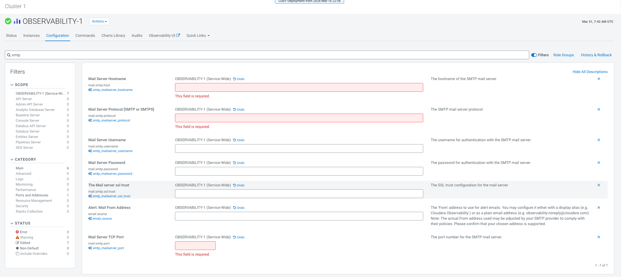Image resolution: width=621 pixels, height=277 pixels.
Task: Click the Warning triangle icon filter
Action: pyautogui.click(x=17, y=238)
